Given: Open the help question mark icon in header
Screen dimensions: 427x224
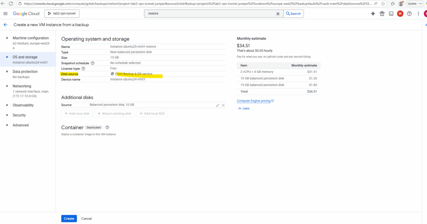Looking at the screenshot, I should pyautogui.click(x=409, y=14).
